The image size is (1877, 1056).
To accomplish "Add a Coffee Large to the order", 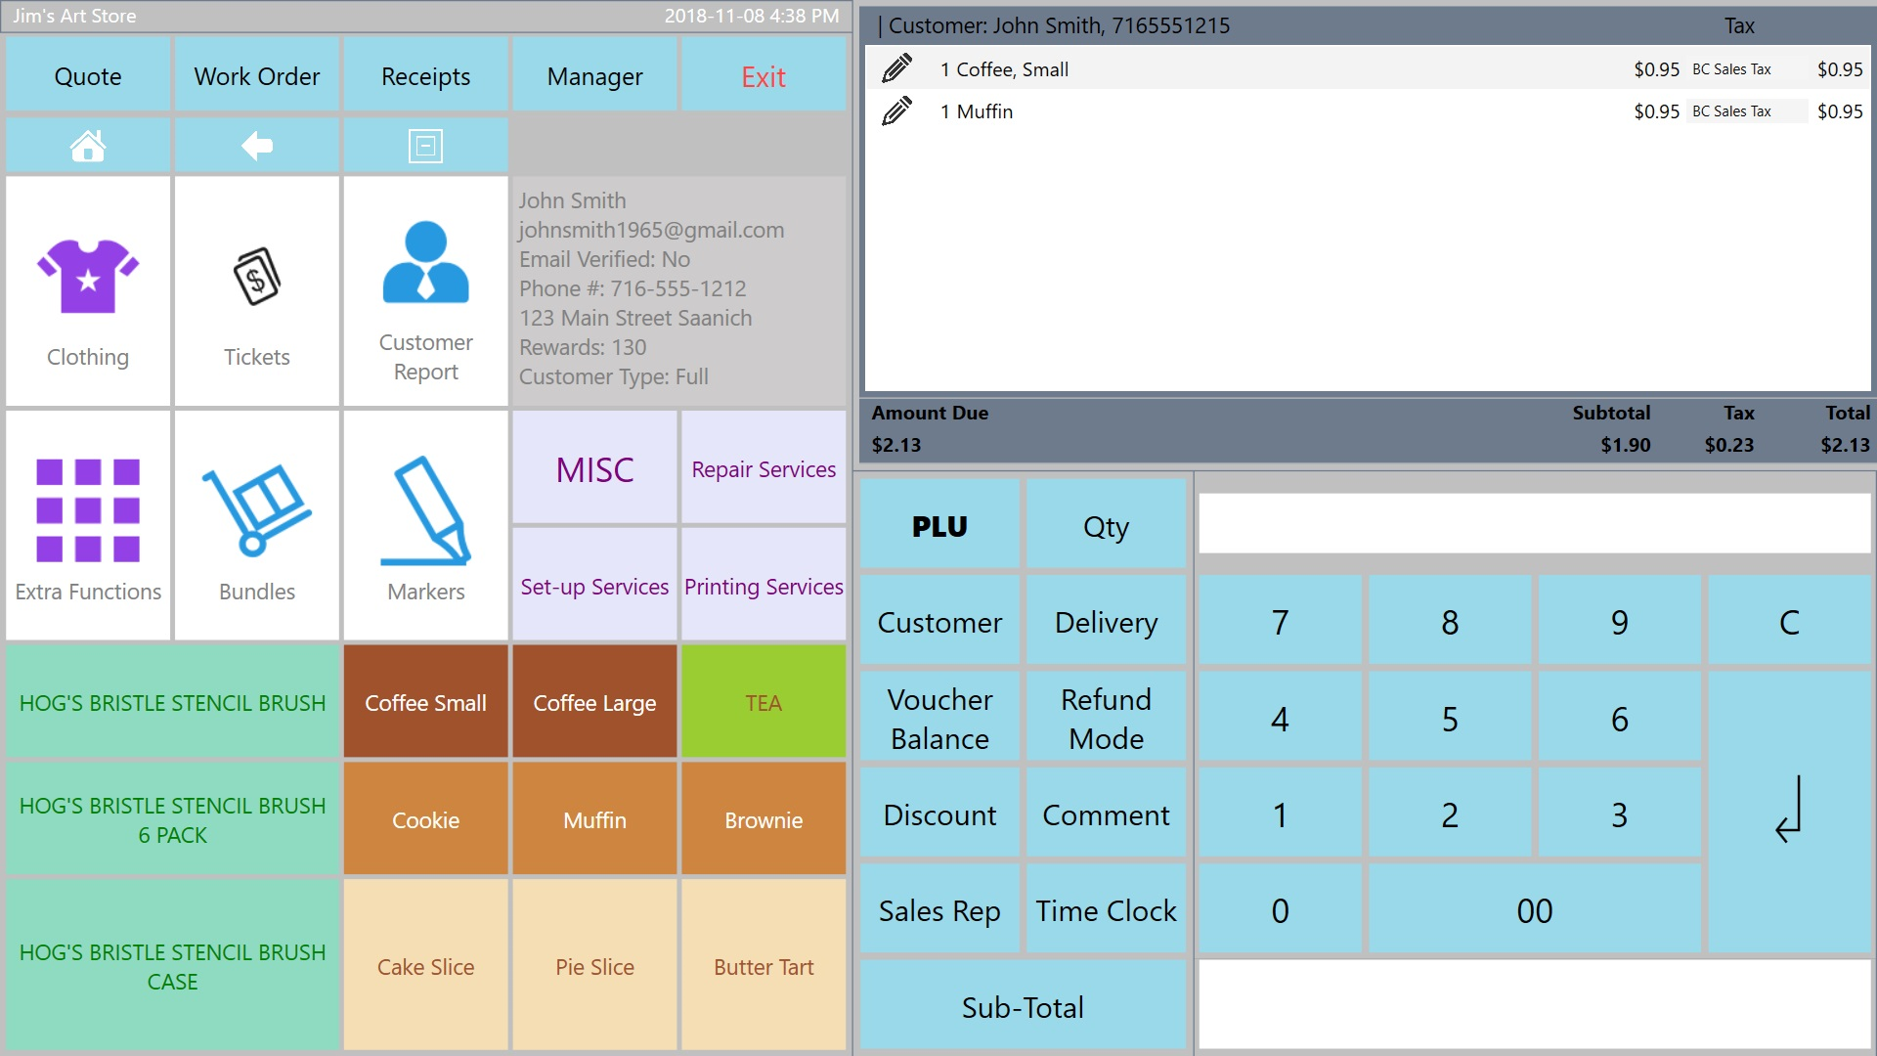I will 594,702.
